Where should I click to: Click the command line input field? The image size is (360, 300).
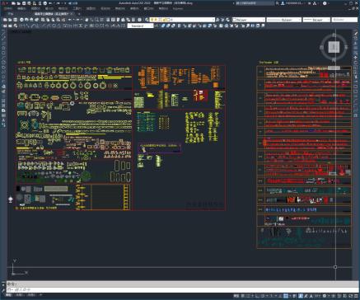[183, 290]
